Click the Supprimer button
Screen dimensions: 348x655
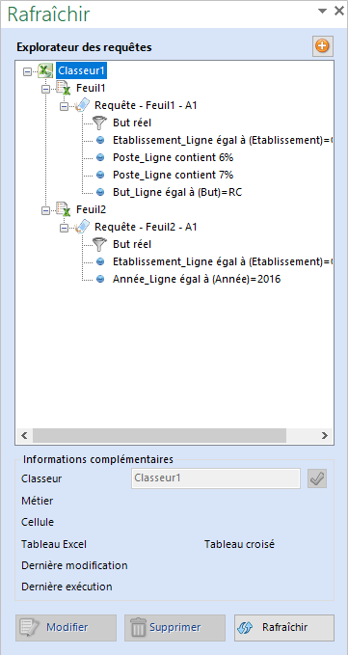pyautogui.click(x=174, y=627)
